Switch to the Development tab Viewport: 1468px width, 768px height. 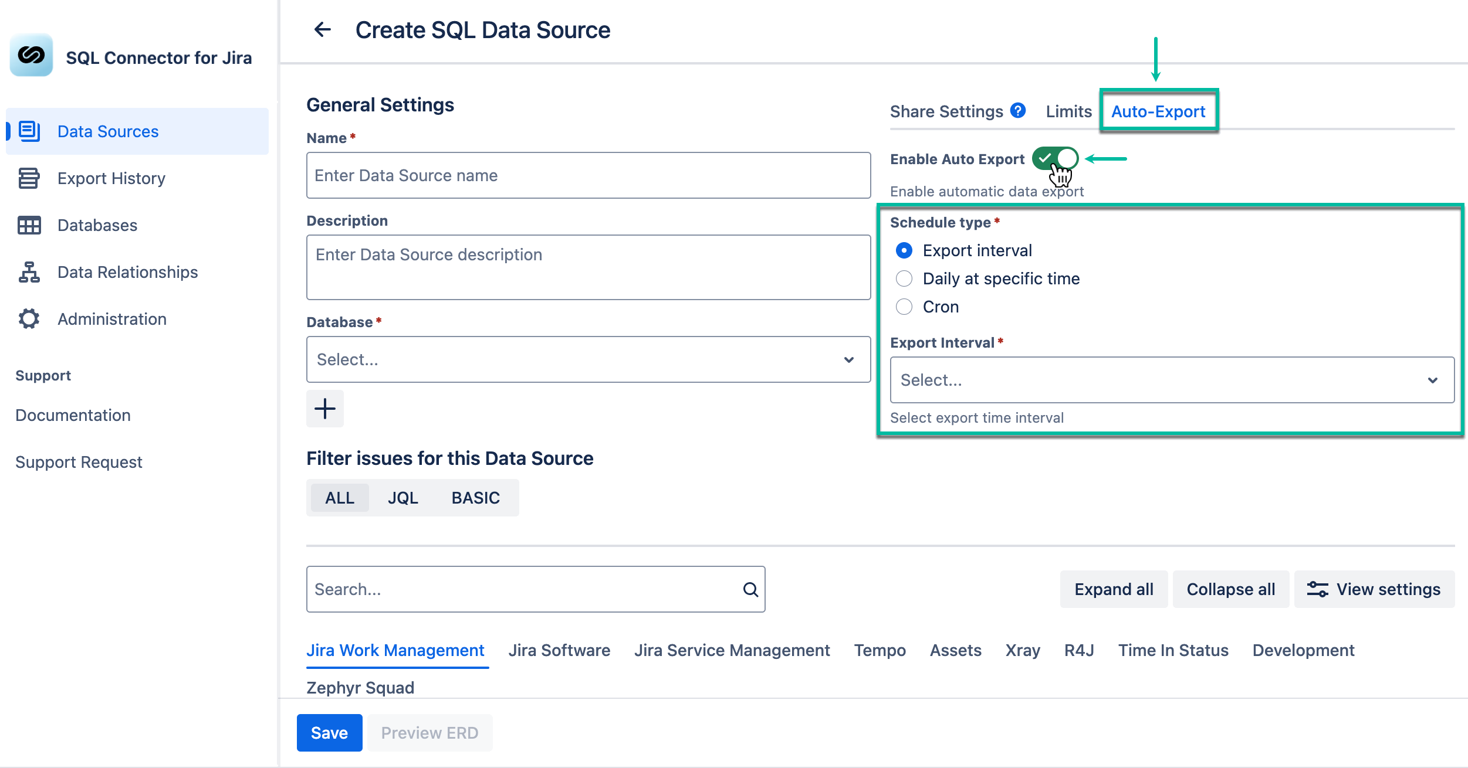1304,650
